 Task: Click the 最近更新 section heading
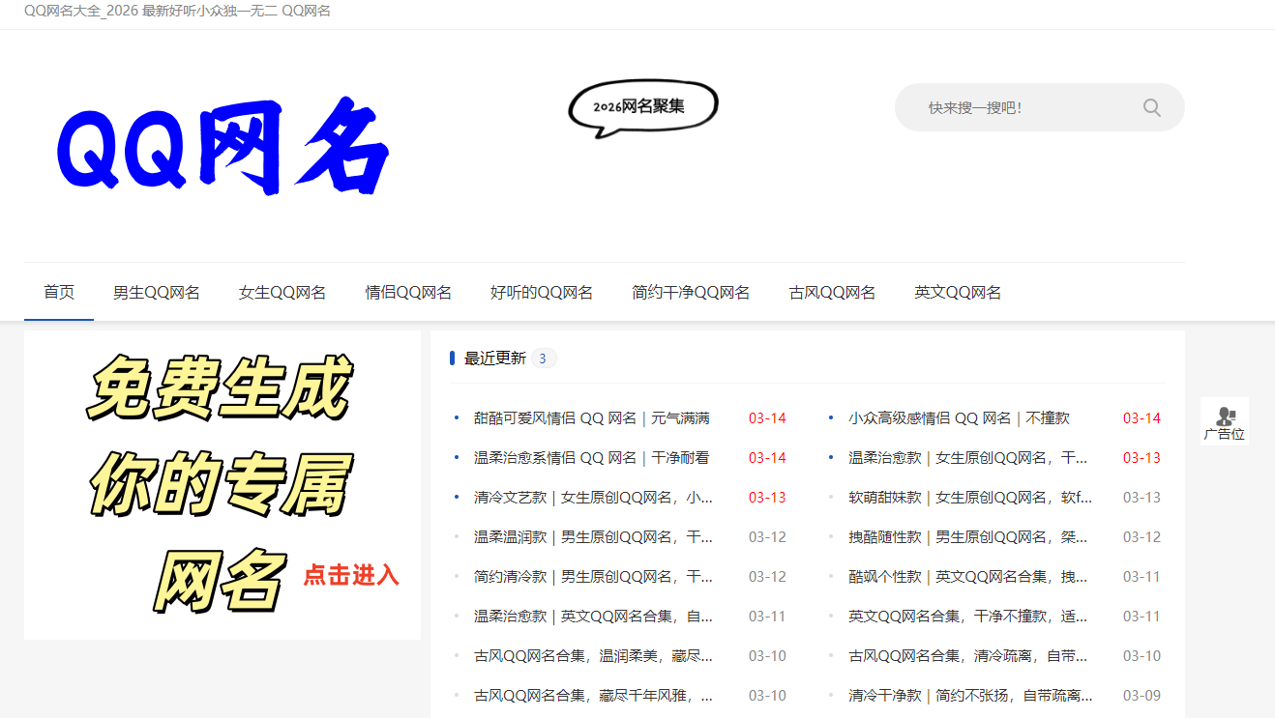494,359
